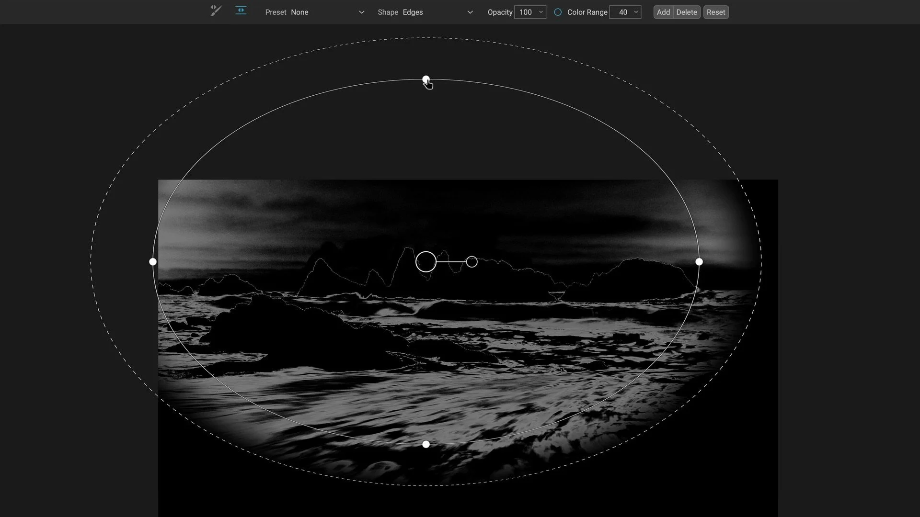Select the gradient mask tool
Screen dimensions: 920x517
coord(241,11)
